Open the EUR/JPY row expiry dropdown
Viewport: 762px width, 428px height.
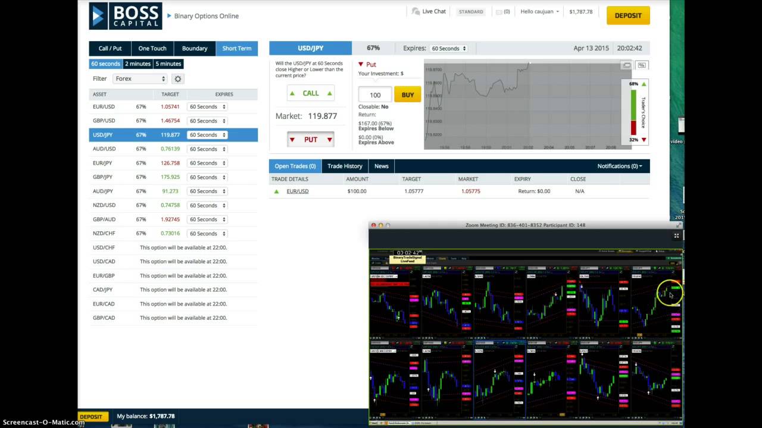[x=207, y=163]
